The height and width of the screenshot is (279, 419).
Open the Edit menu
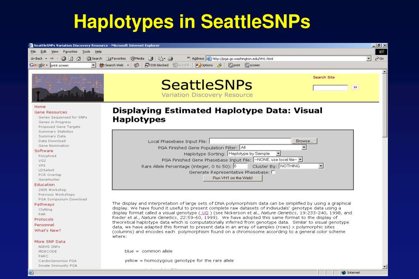(43, 52)
